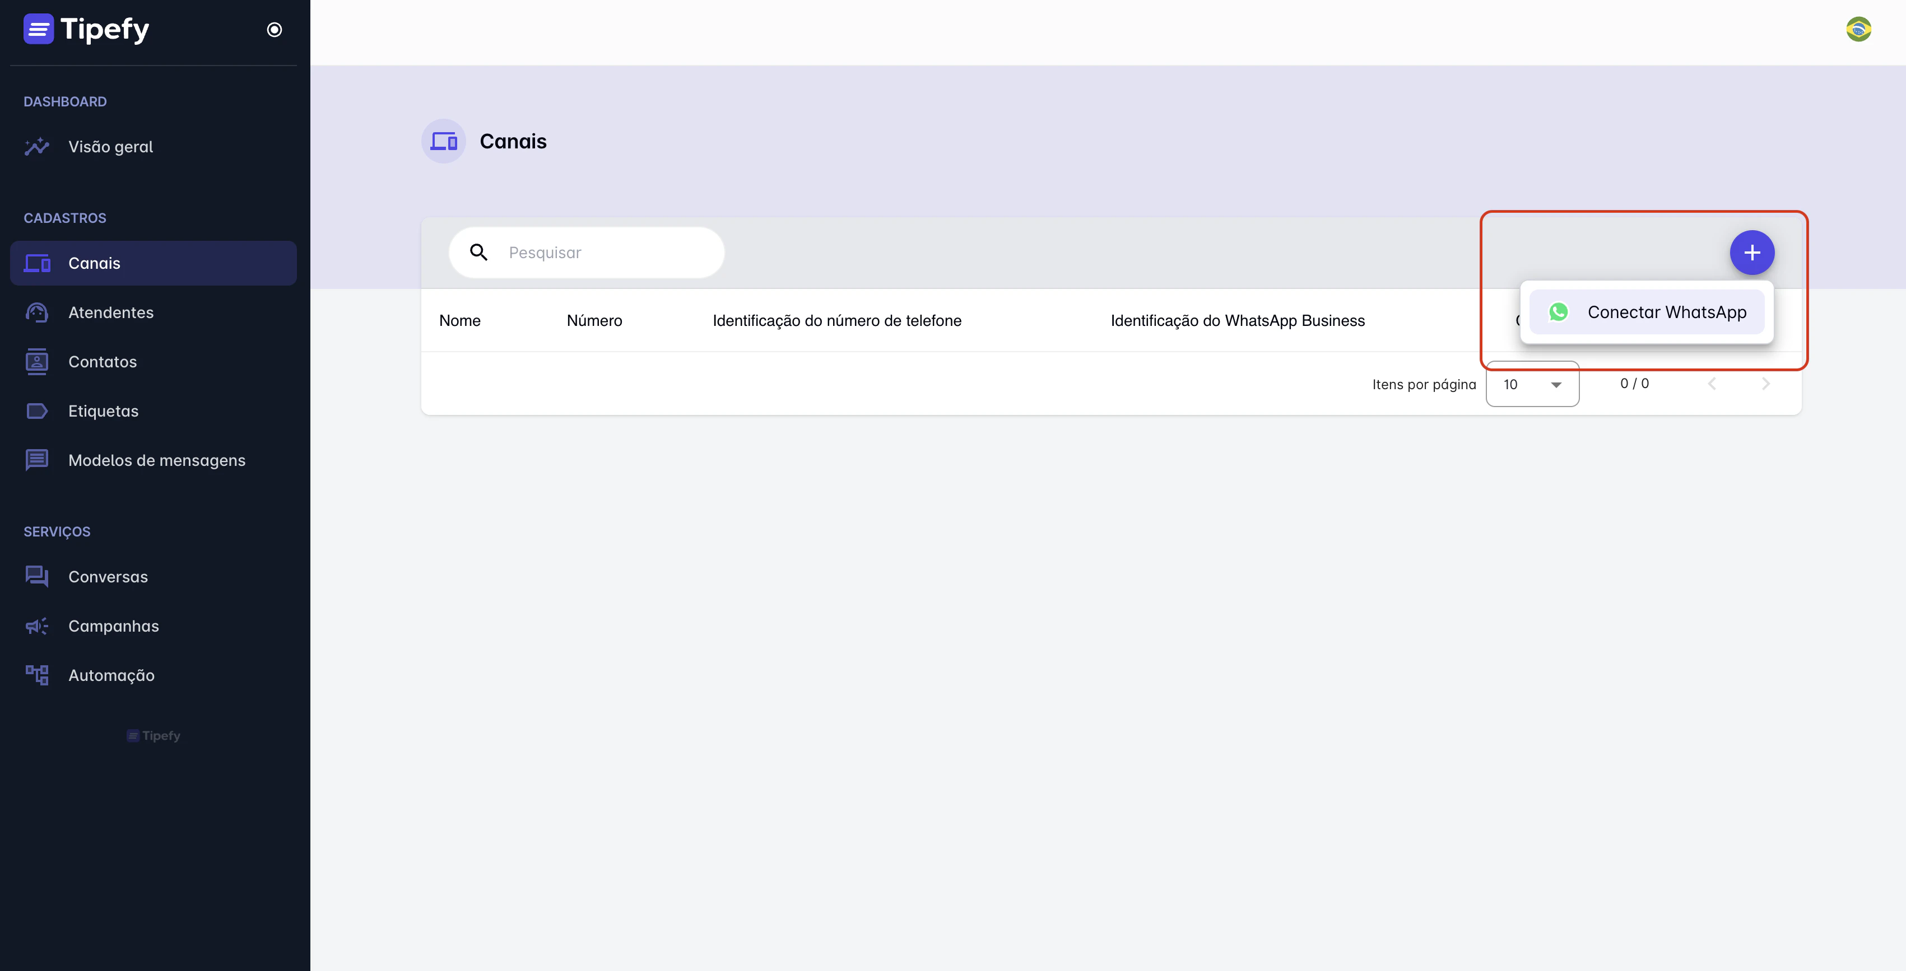
Task: Click the Tipefy logo icon
Action: point(38,30)
